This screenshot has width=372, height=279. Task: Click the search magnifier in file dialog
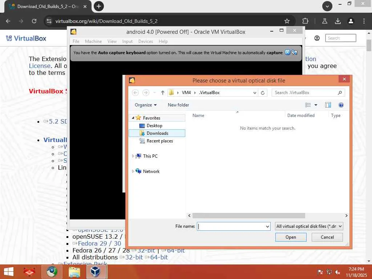340,93
